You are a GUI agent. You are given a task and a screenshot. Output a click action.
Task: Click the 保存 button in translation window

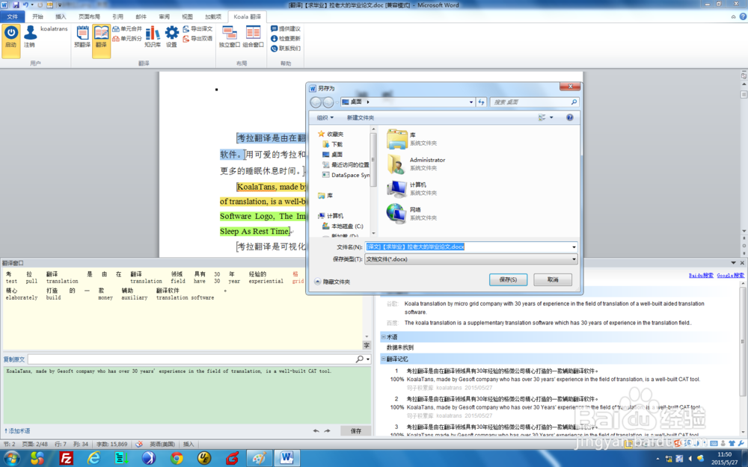point(356,431)
